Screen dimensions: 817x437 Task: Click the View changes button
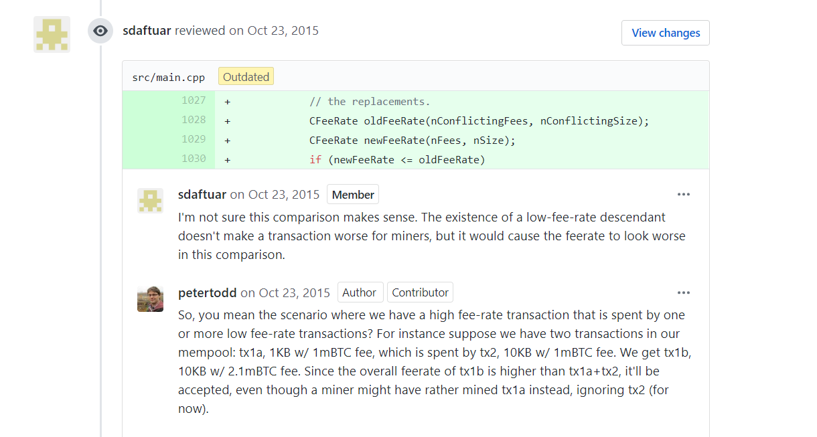pyautogui.click(x=666, y=33)
